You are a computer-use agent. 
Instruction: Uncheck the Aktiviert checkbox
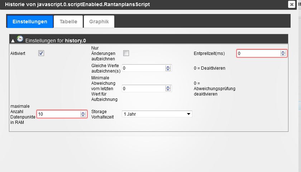point(41,53)
